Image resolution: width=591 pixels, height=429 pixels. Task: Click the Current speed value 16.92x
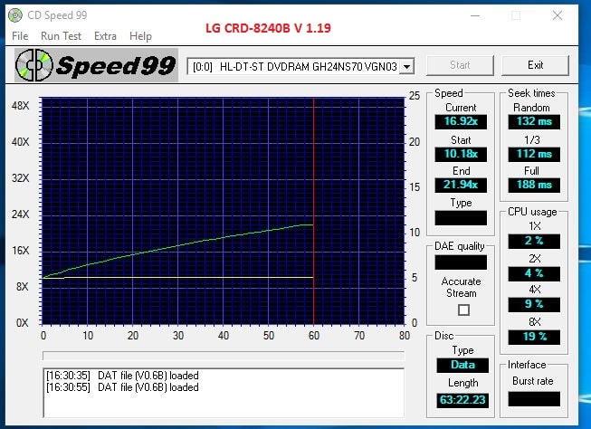pos(461,121)
